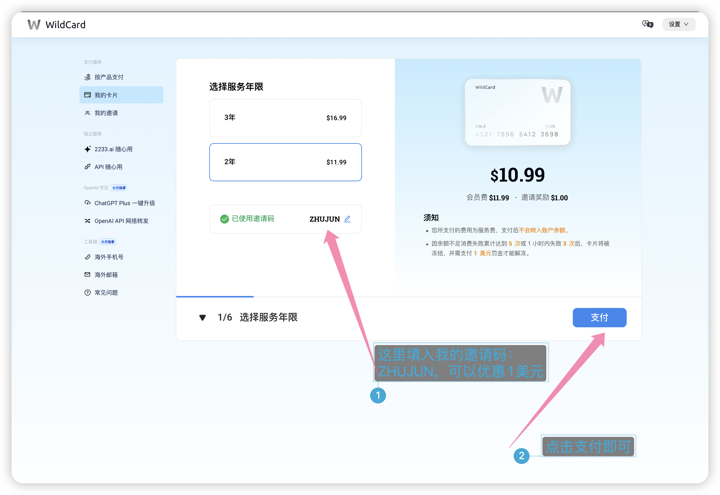
Task: Click the WildCard card preview image
Action: [x=518, y=112]
